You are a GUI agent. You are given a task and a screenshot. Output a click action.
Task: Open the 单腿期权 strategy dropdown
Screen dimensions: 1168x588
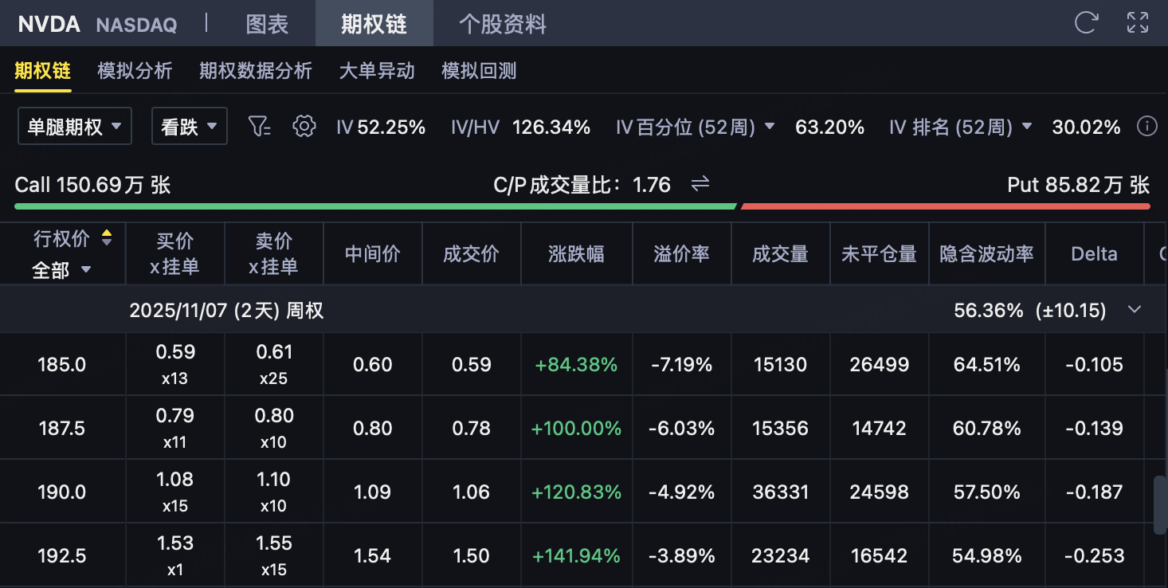click(x=75, y=126)
